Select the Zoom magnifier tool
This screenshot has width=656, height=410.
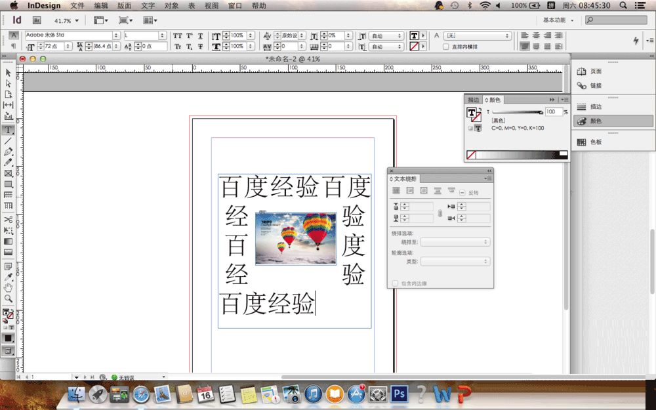pos(8,298)
